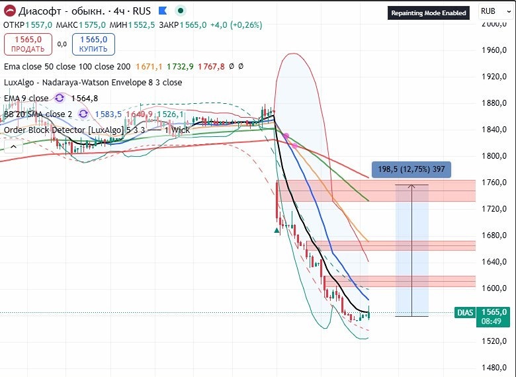Click the ЗАКР 1565,0 close value
516x377 pixels.
183,25
